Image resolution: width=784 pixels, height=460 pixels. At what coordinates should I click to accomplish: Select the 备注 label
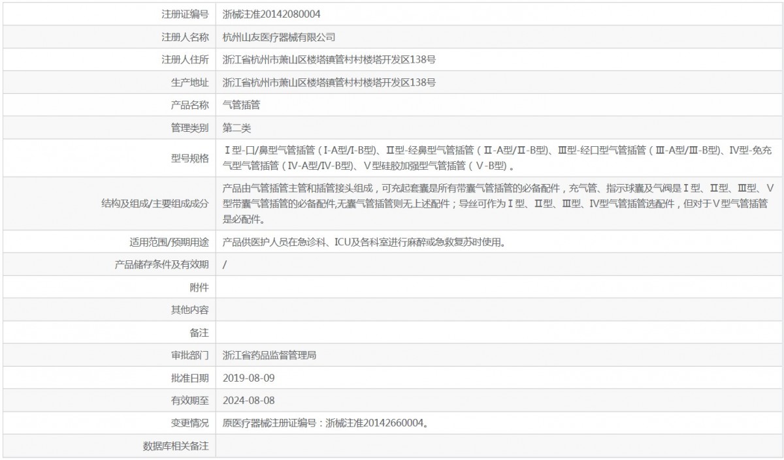tap(199, 333)
